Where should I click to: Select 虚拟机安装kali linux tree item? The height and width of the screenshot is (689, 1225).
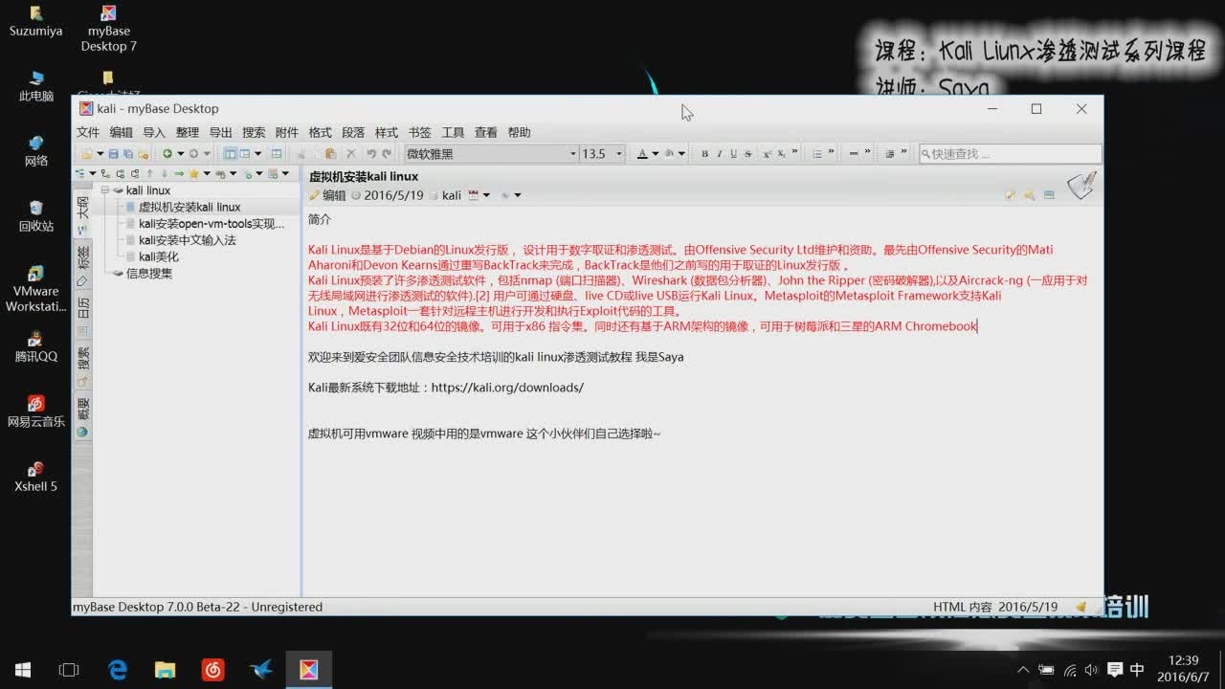click(189, 207)
